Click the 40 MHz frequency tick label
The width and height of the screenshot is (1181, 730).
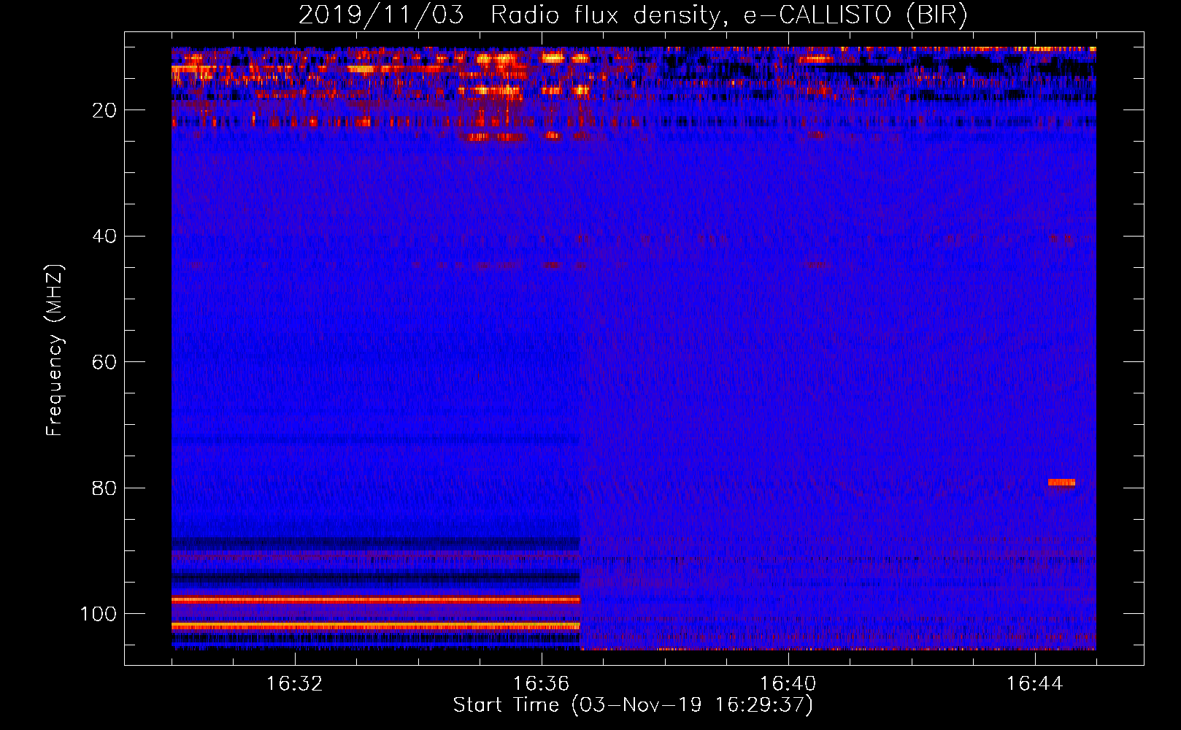click(104, 237)
